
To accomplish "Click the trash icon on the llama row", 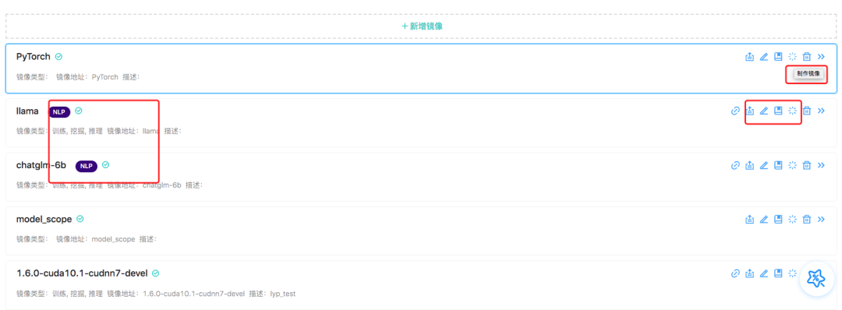I will [x=806, y=111].
